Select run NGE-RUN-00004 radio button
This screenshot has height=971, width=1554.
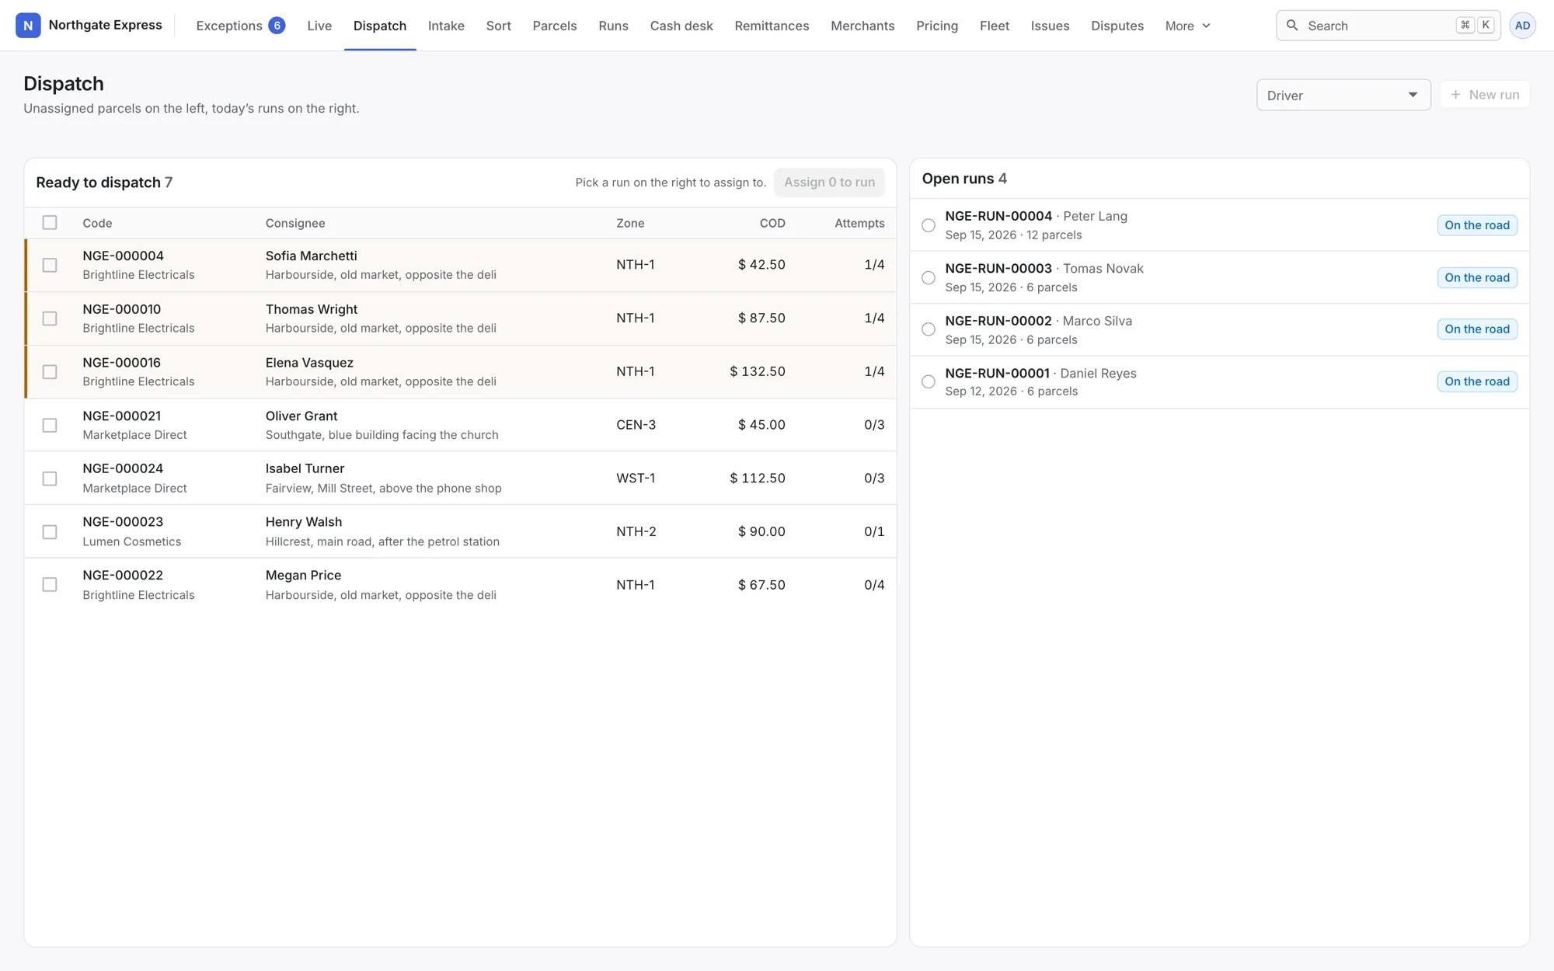[x=929, y=225]
